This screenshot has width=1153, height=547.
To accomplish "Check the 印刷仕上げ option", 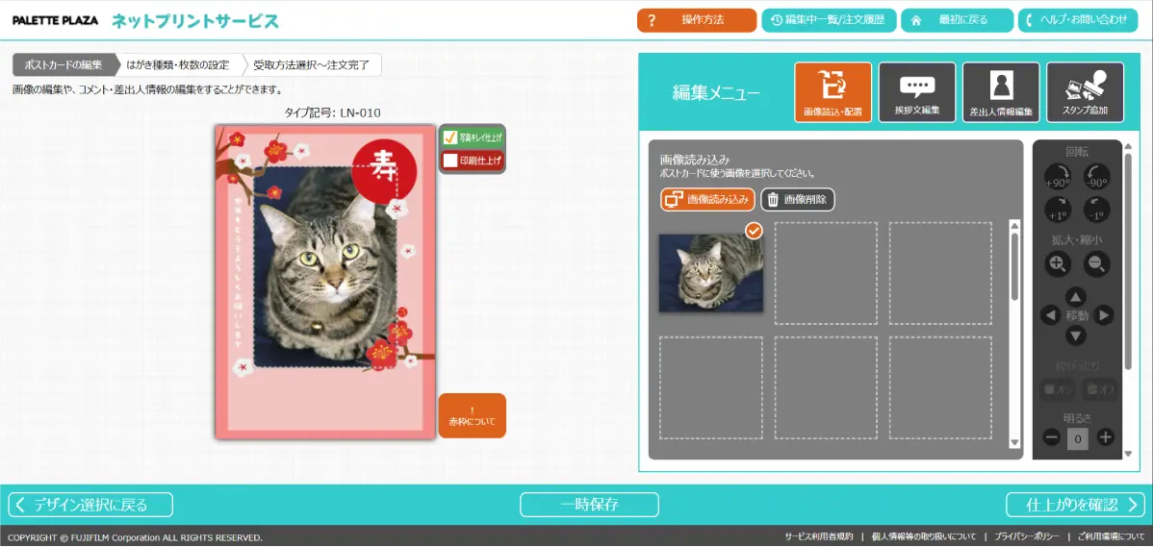I will (449, 161).
